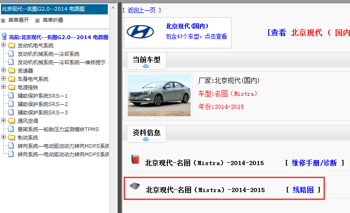Open the 北京现代 (国内) brand link
The image size is (350, 213).
pyautogui.click(x=187, y=26)
